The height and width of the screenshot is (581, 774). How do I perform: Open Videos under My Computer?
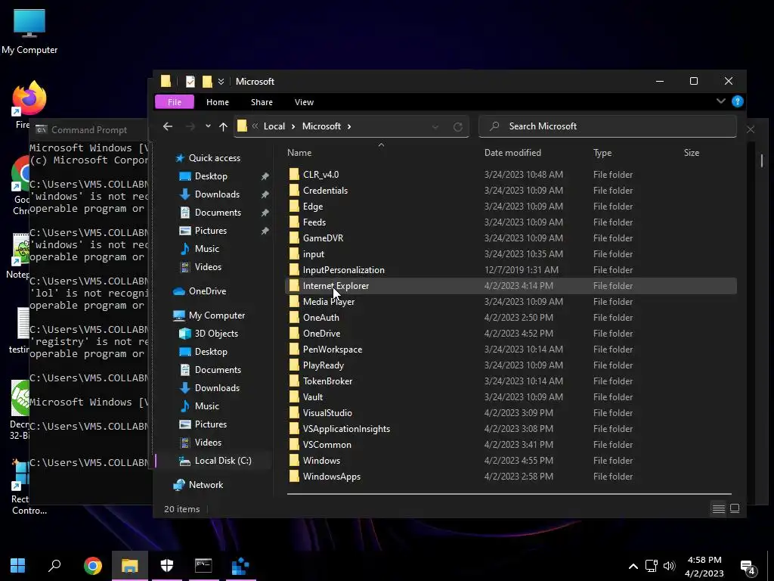pos(200,442)
